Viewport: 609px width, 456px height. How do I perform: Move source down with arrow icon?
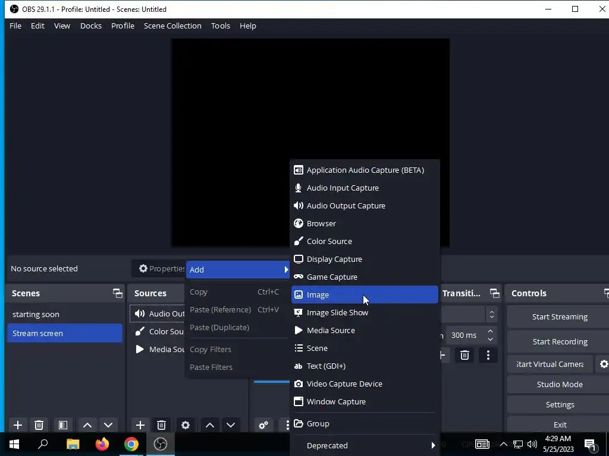(x=231, y=425)
